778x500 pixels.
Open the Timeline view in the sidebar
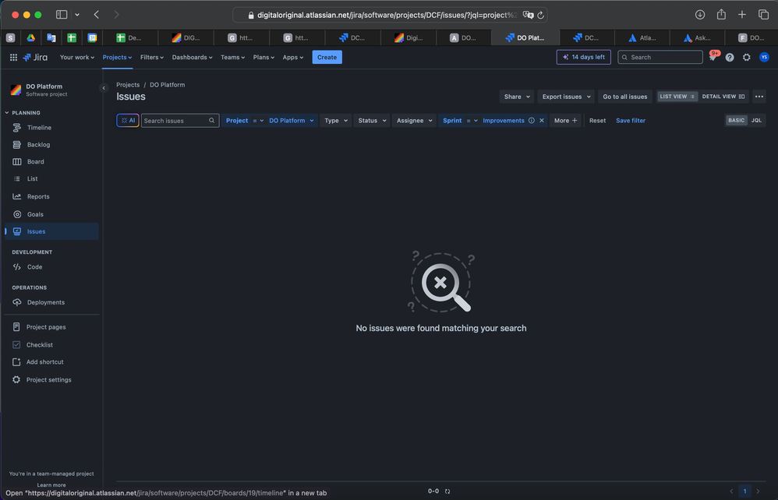[39, 127]
